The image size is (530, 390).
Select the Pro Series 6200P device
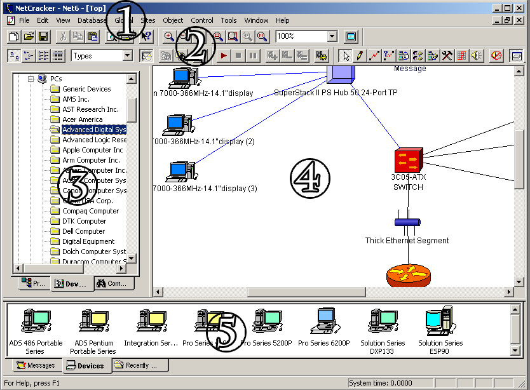tap(324, 328)
